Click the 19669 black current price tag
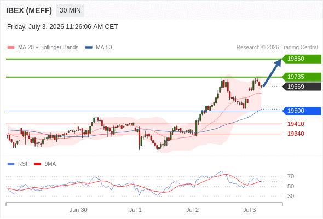The width and height of the screenshot is (323, 219). pos(302,87)
